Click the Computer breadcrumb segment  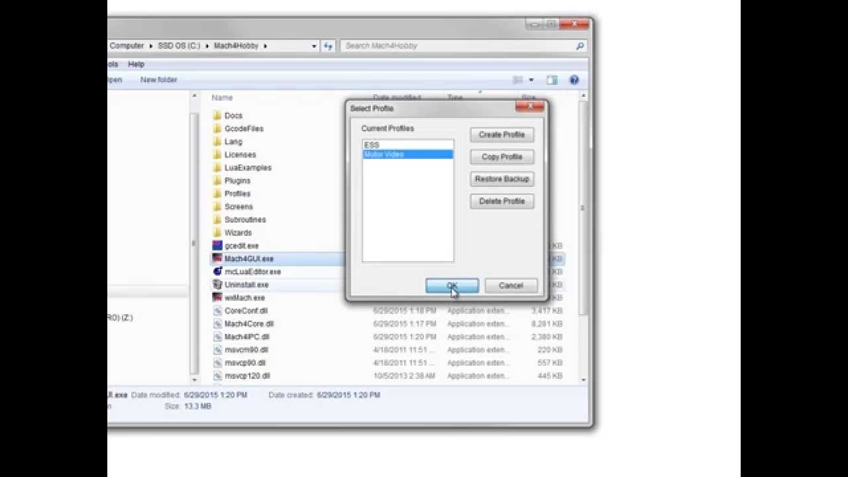(127, 46)
